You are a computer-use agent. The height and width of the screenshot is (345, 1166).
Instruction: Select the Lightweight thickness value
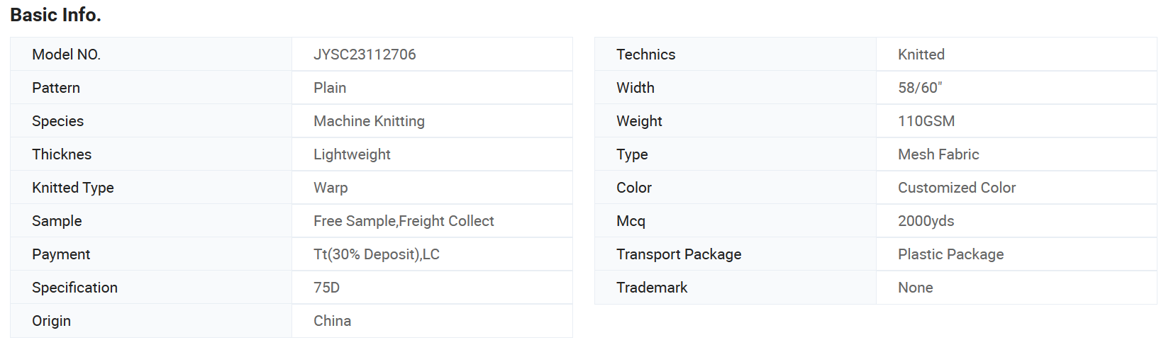click(x=352, y=154)
